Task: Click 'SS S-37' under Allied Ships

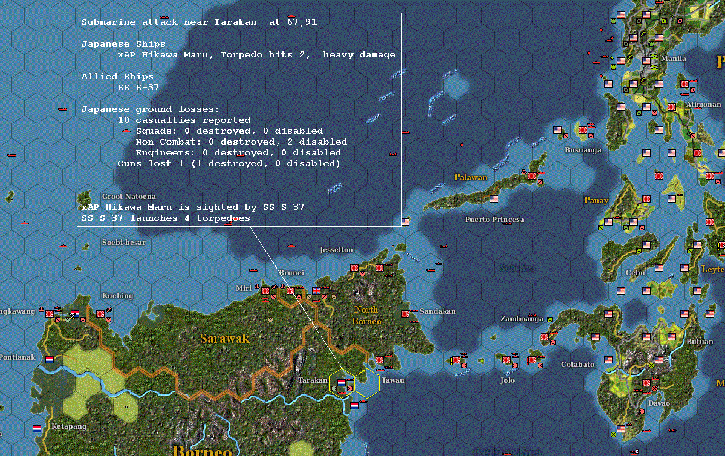Action: [x=138, y=87]
